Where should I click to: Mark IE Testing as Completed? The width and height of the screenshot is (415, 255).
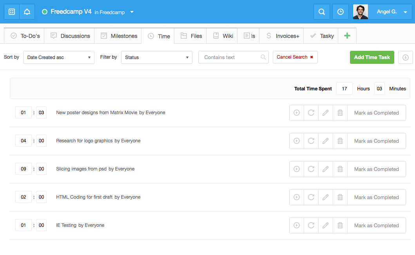click(376, 225)
